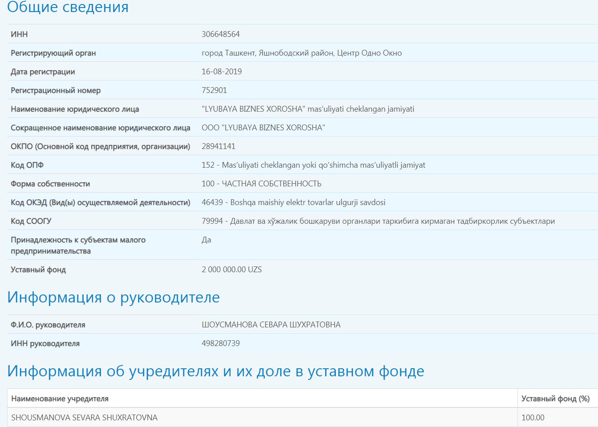Click the ОКЭД code 46439 entry
Viewport: 598px width, 427px height.
pos(293,202)
